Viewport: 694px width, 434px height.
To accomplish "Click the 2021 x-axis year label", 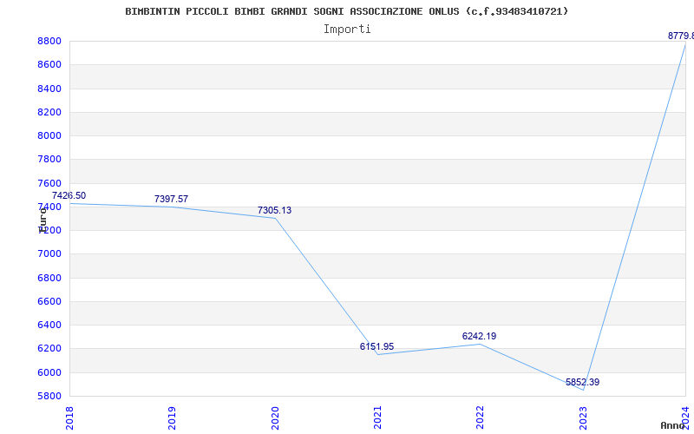I will 377,418.
